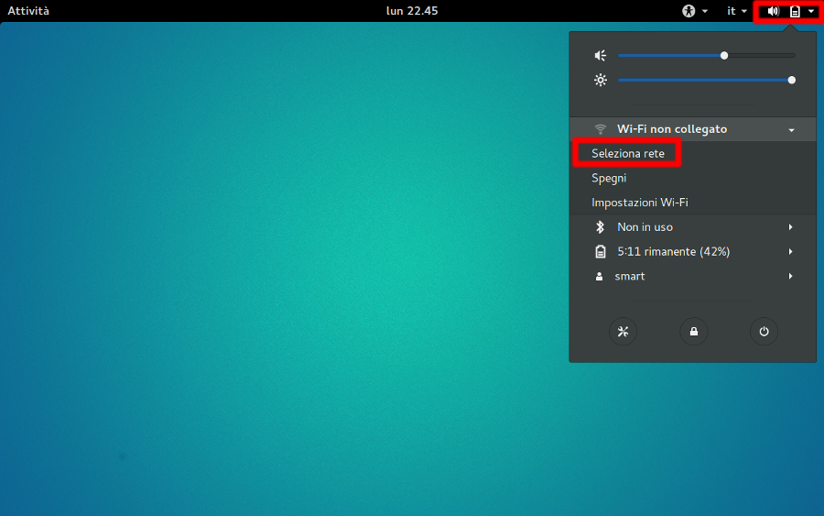Expand the smart user submenu

tap(790, 277)
